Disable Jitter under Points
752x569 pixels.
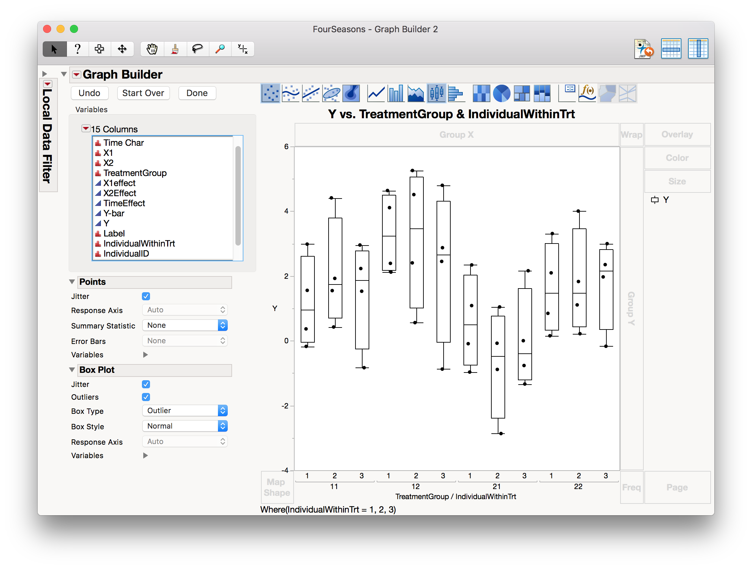click(146, 296)
